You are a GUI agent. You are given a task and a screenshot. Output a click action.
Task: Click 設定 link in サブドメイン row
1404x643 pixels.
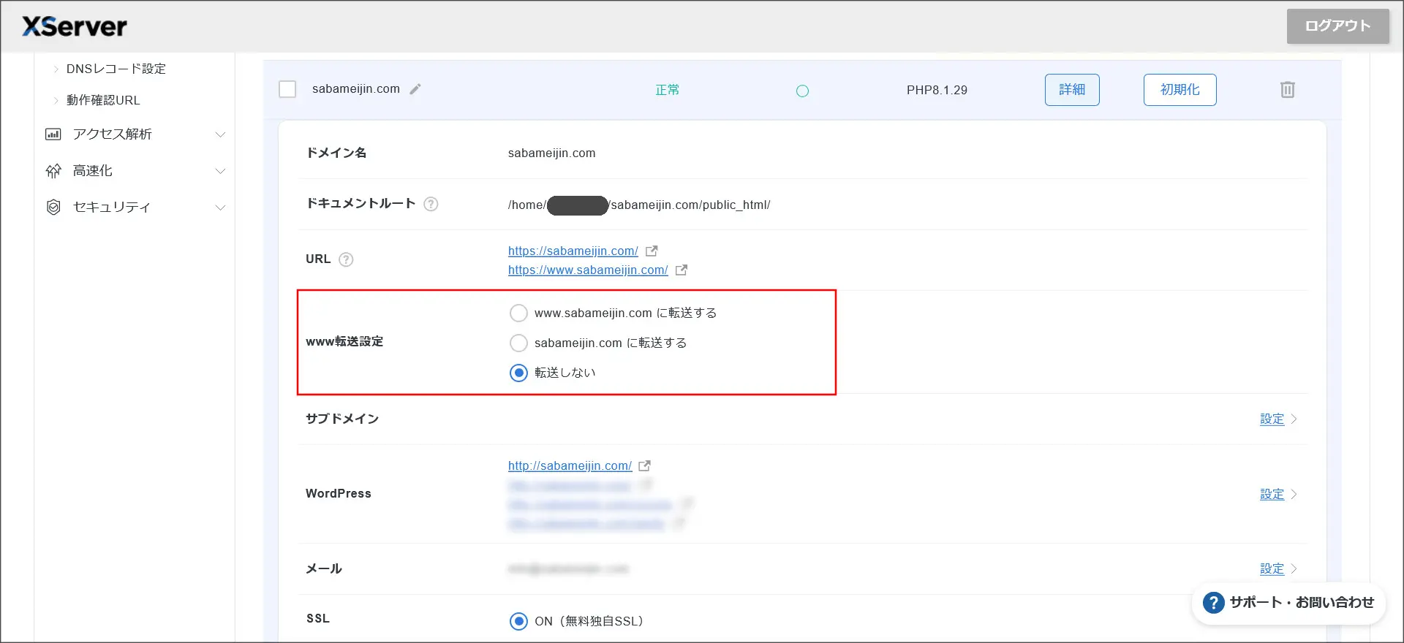(1272, 419)
